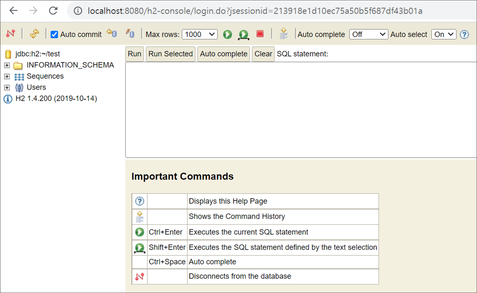Click the 'Disconnects from the database' text
Image resolution: width=477 pixels, height=293 pixels.
click(x=240, y=276)
